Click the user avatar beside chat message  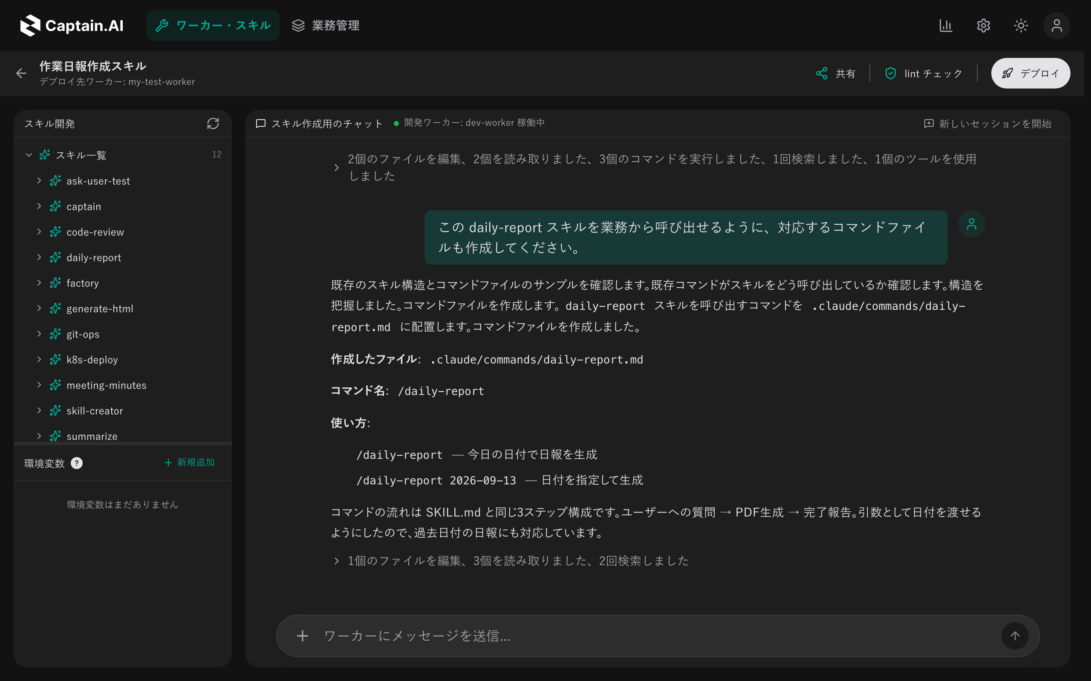(972, 224)
